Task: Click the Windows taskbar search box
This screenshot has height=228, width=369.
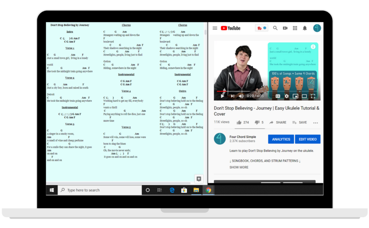Action: (x=99, y=190)
